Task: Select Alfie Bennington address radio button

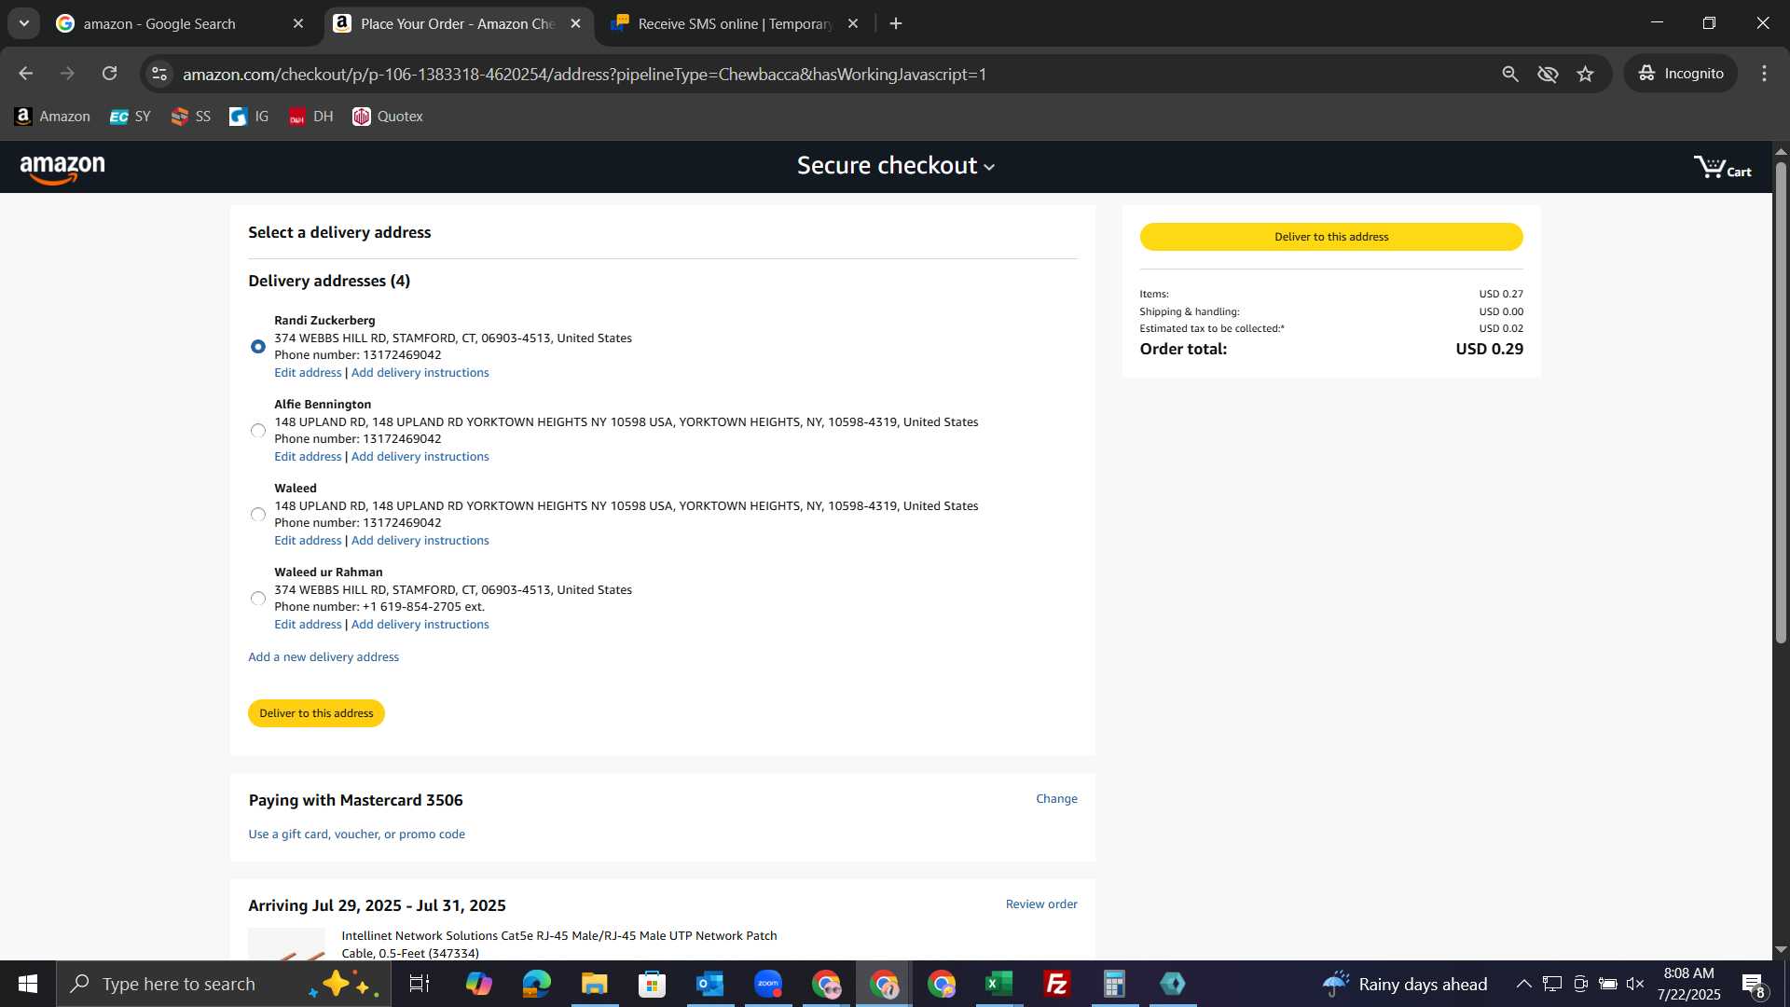Action: click(258, 431)
